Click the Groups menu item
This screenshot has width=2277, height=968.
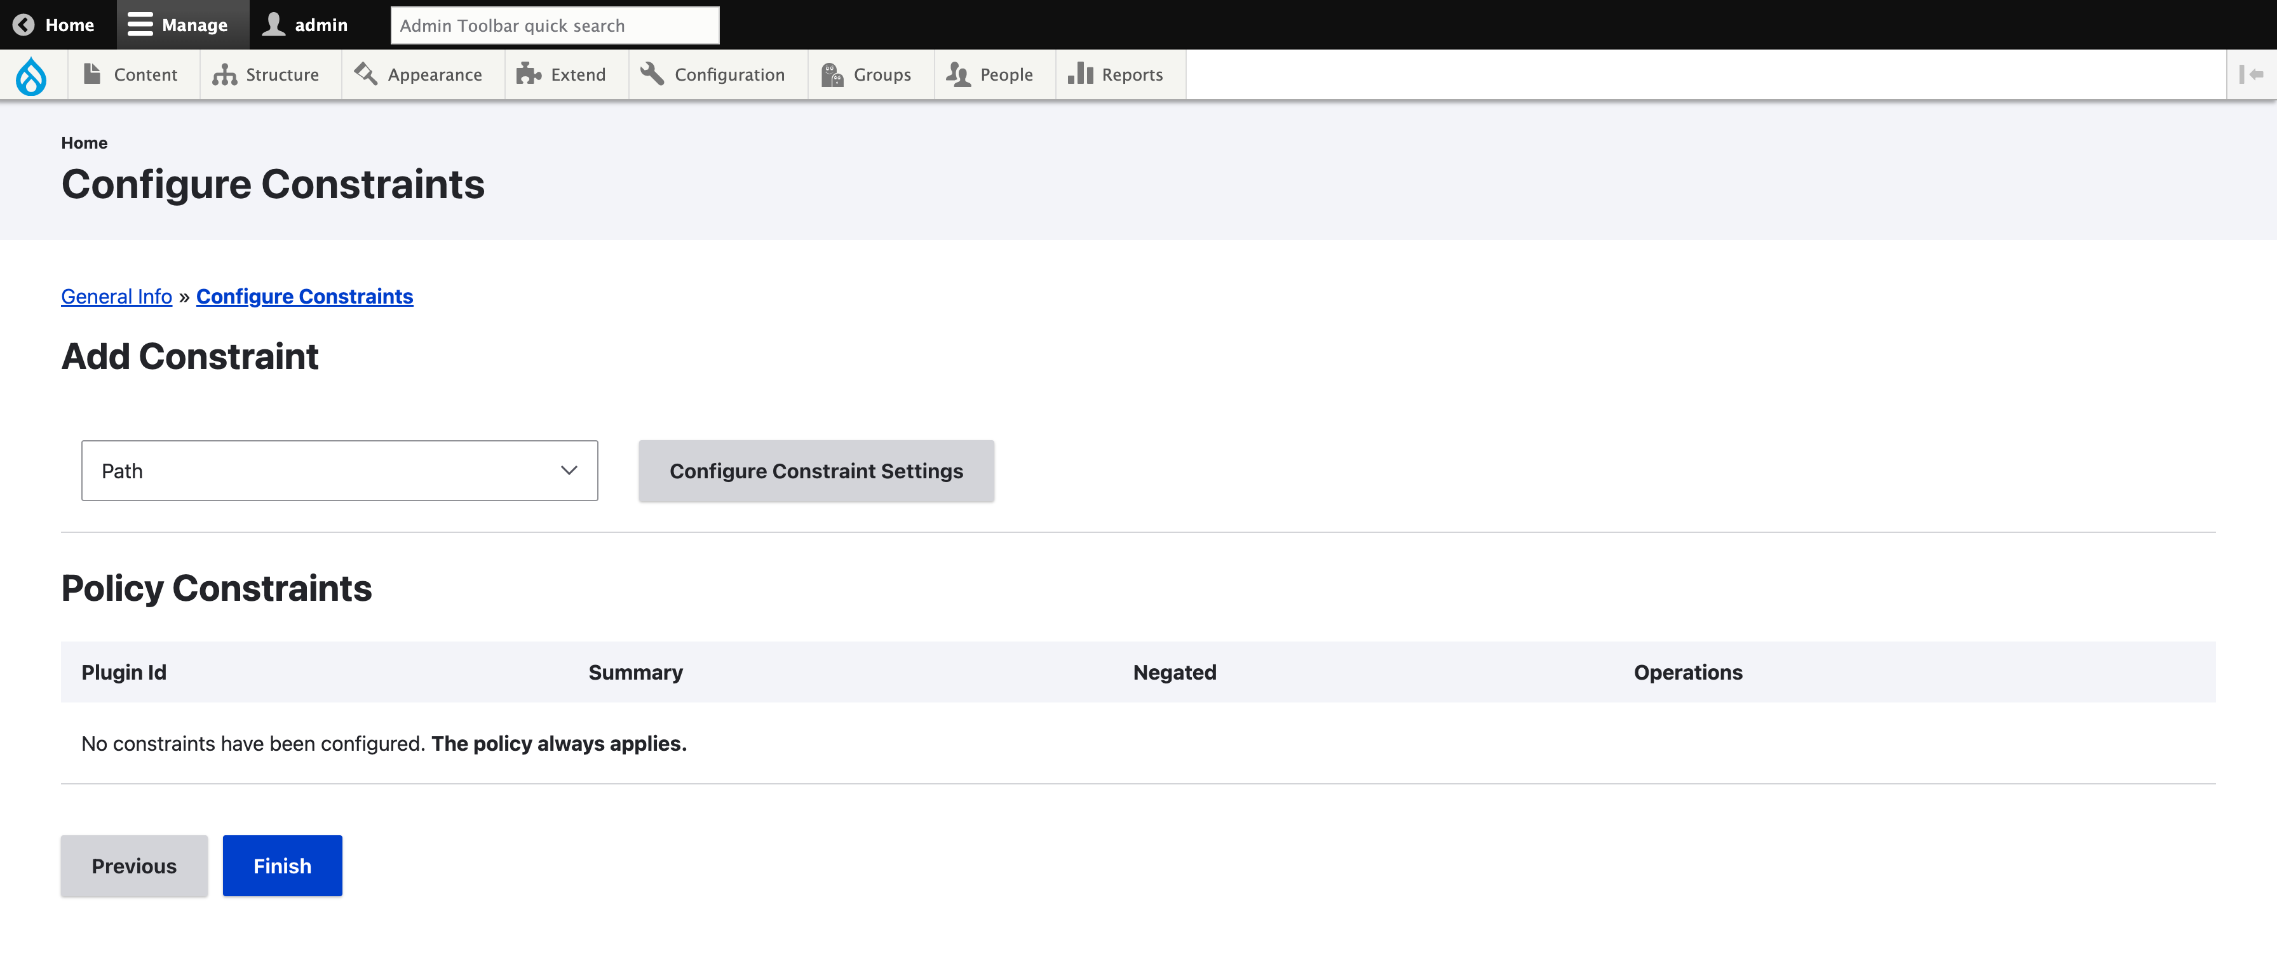(881, 74)
